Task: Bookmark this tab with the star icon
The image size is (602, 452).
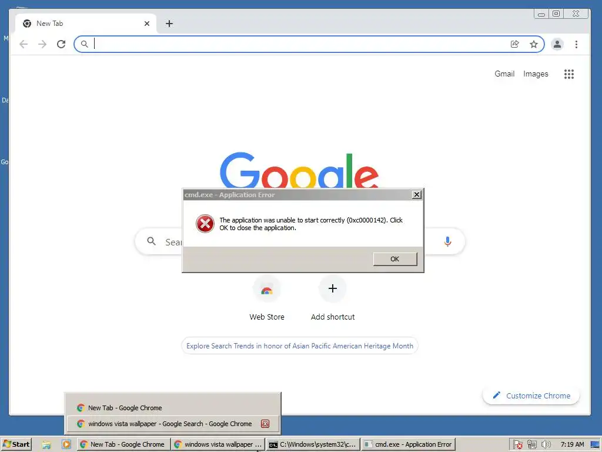Action: pyautogui.click(x=534, y=44)
